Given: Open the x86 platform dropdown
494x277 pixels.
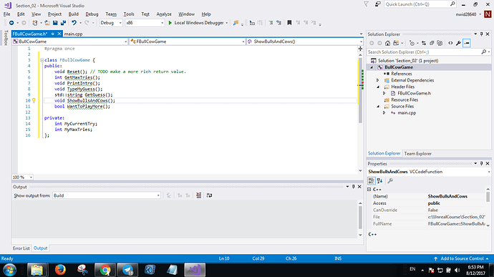Looking at the screenshot, I should 145,23.
